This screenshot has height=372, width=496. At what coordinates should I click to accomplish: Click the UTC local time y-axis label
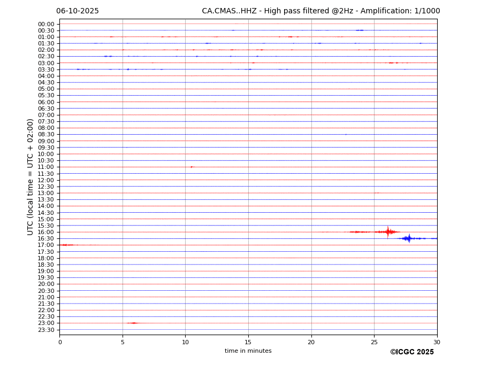[x=30, y=176]
